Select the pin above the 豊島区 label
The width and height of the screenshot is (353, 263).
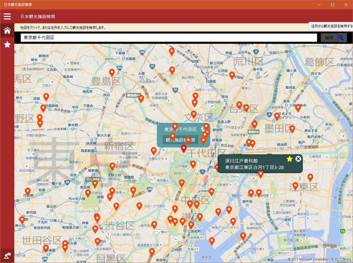[x=112, y=73]
